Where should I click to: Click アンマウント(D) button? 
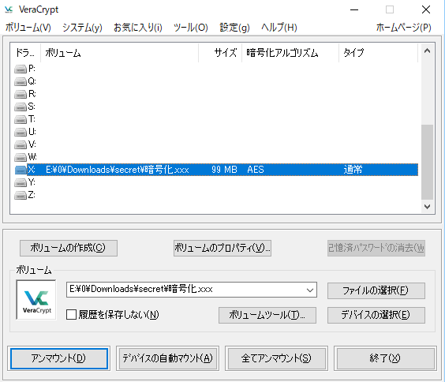pos(59,358)
